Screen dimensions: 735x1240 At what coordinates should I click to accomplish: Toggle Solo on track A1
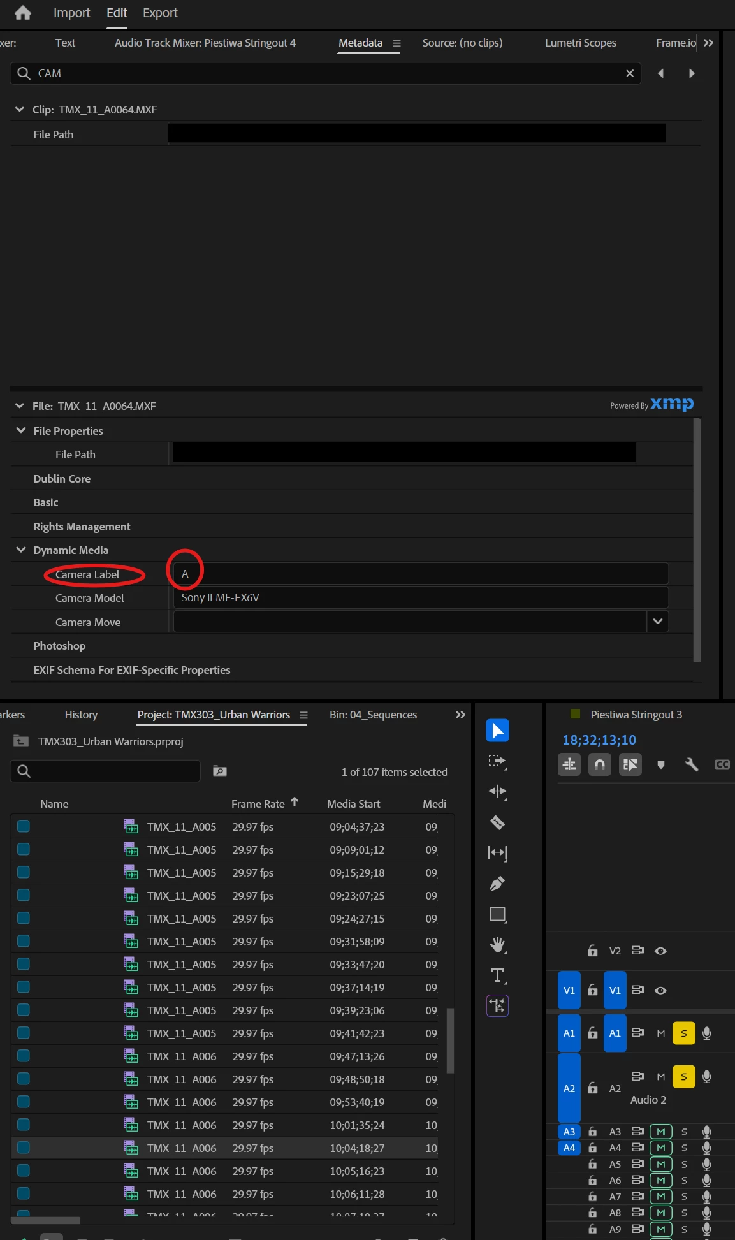pyautogui.click(x=684, y=1033)
